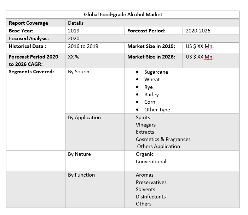This screenshot has height=215, width=248.
Task: Click the By Function cell
Action: pos(81,175)
